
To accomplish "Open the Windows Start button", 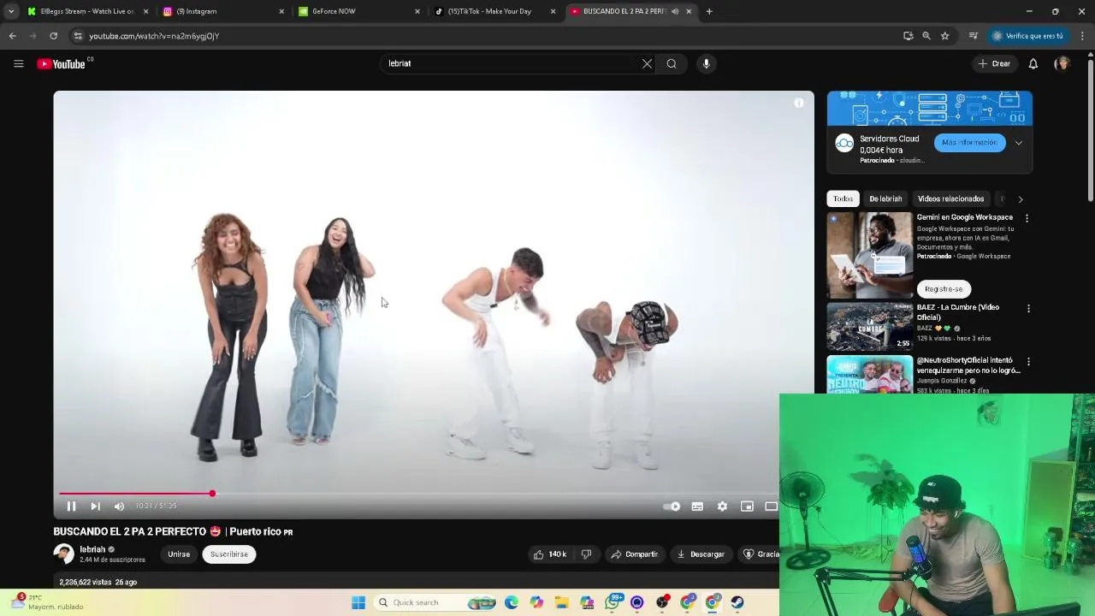I will (x=358, y=602).
